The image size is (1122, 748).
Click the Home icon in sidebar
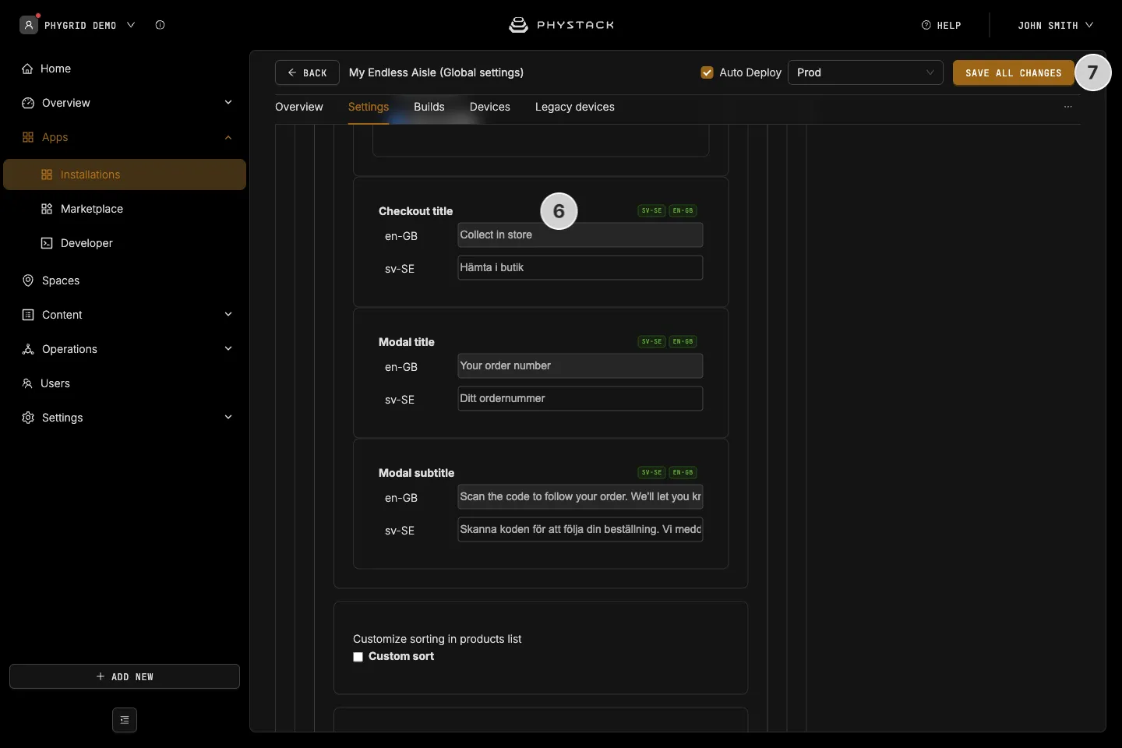(x=27, y=69)
